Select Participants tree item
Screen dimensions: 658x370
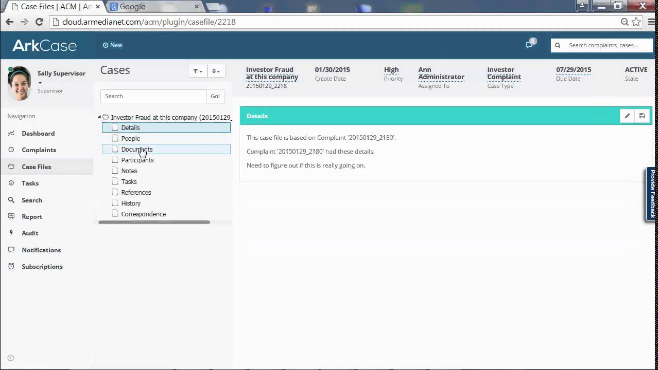pos(137,160)
